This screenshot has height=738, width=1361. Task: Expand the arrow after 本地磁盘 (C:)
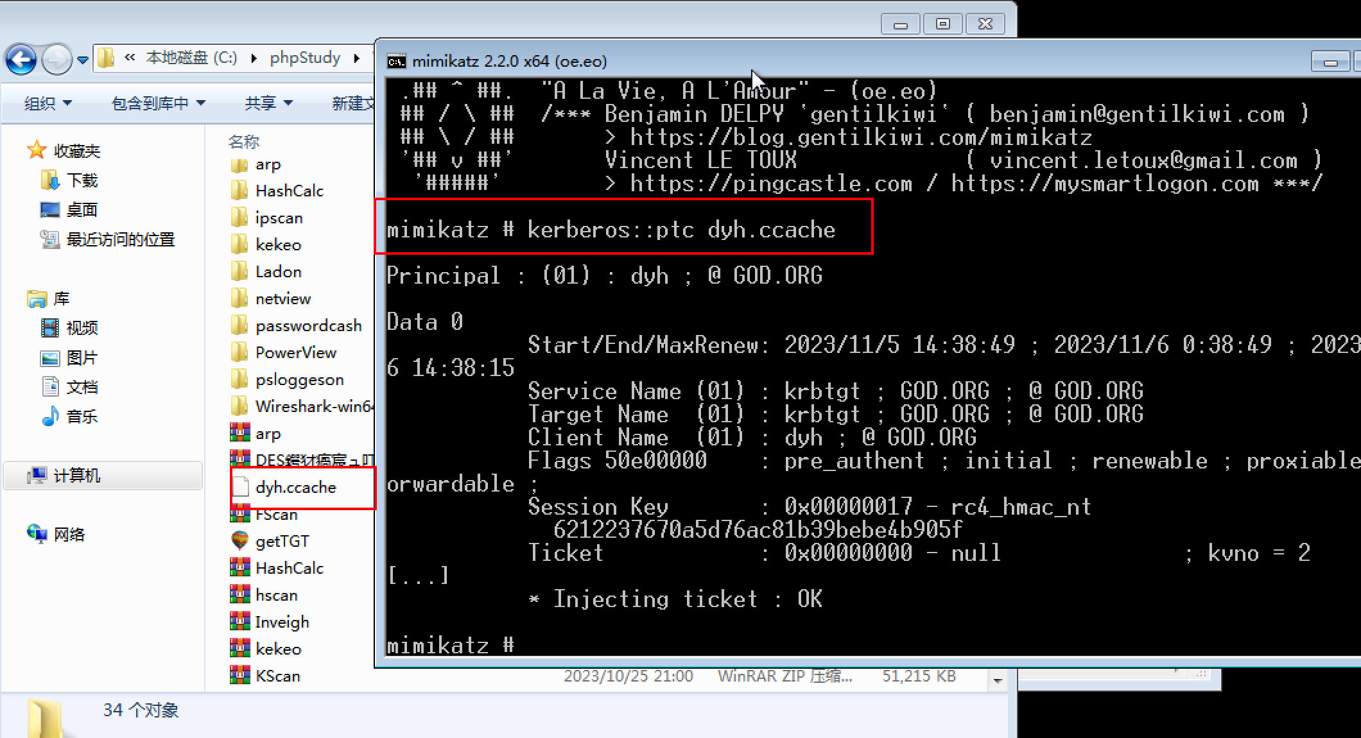click(x=254, y=58)
